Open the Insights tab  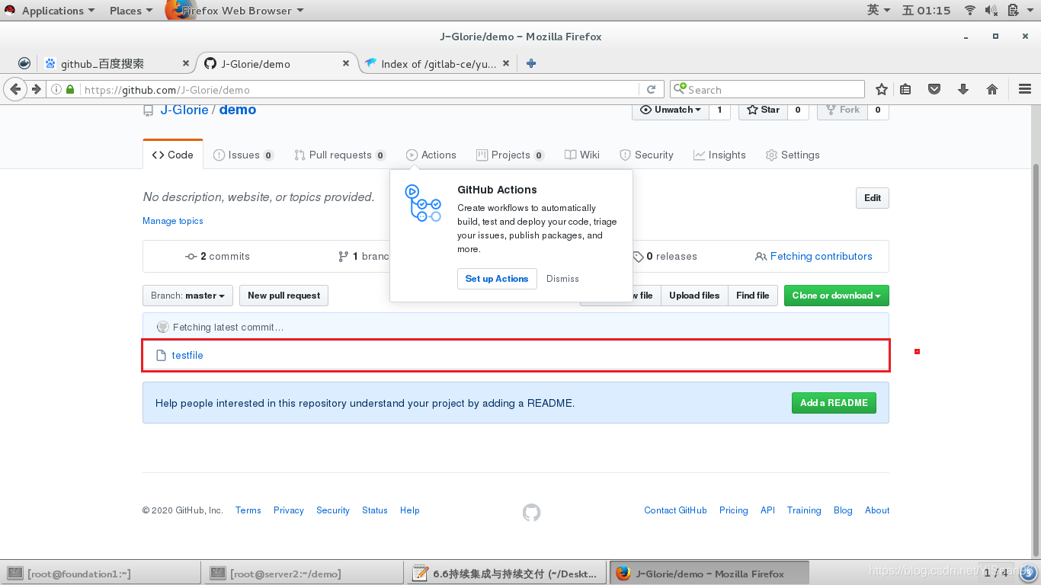click(719, 155)
